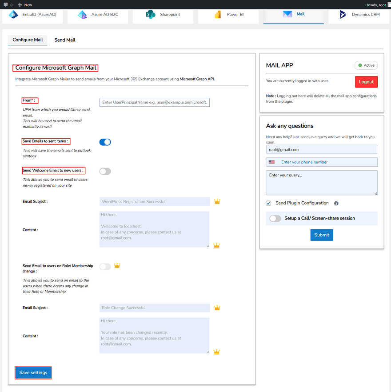The height and width of the screenshot is (392, 391).
Task: Click the Active status badge
Action: pyautogui.click(x=366, y=65)
